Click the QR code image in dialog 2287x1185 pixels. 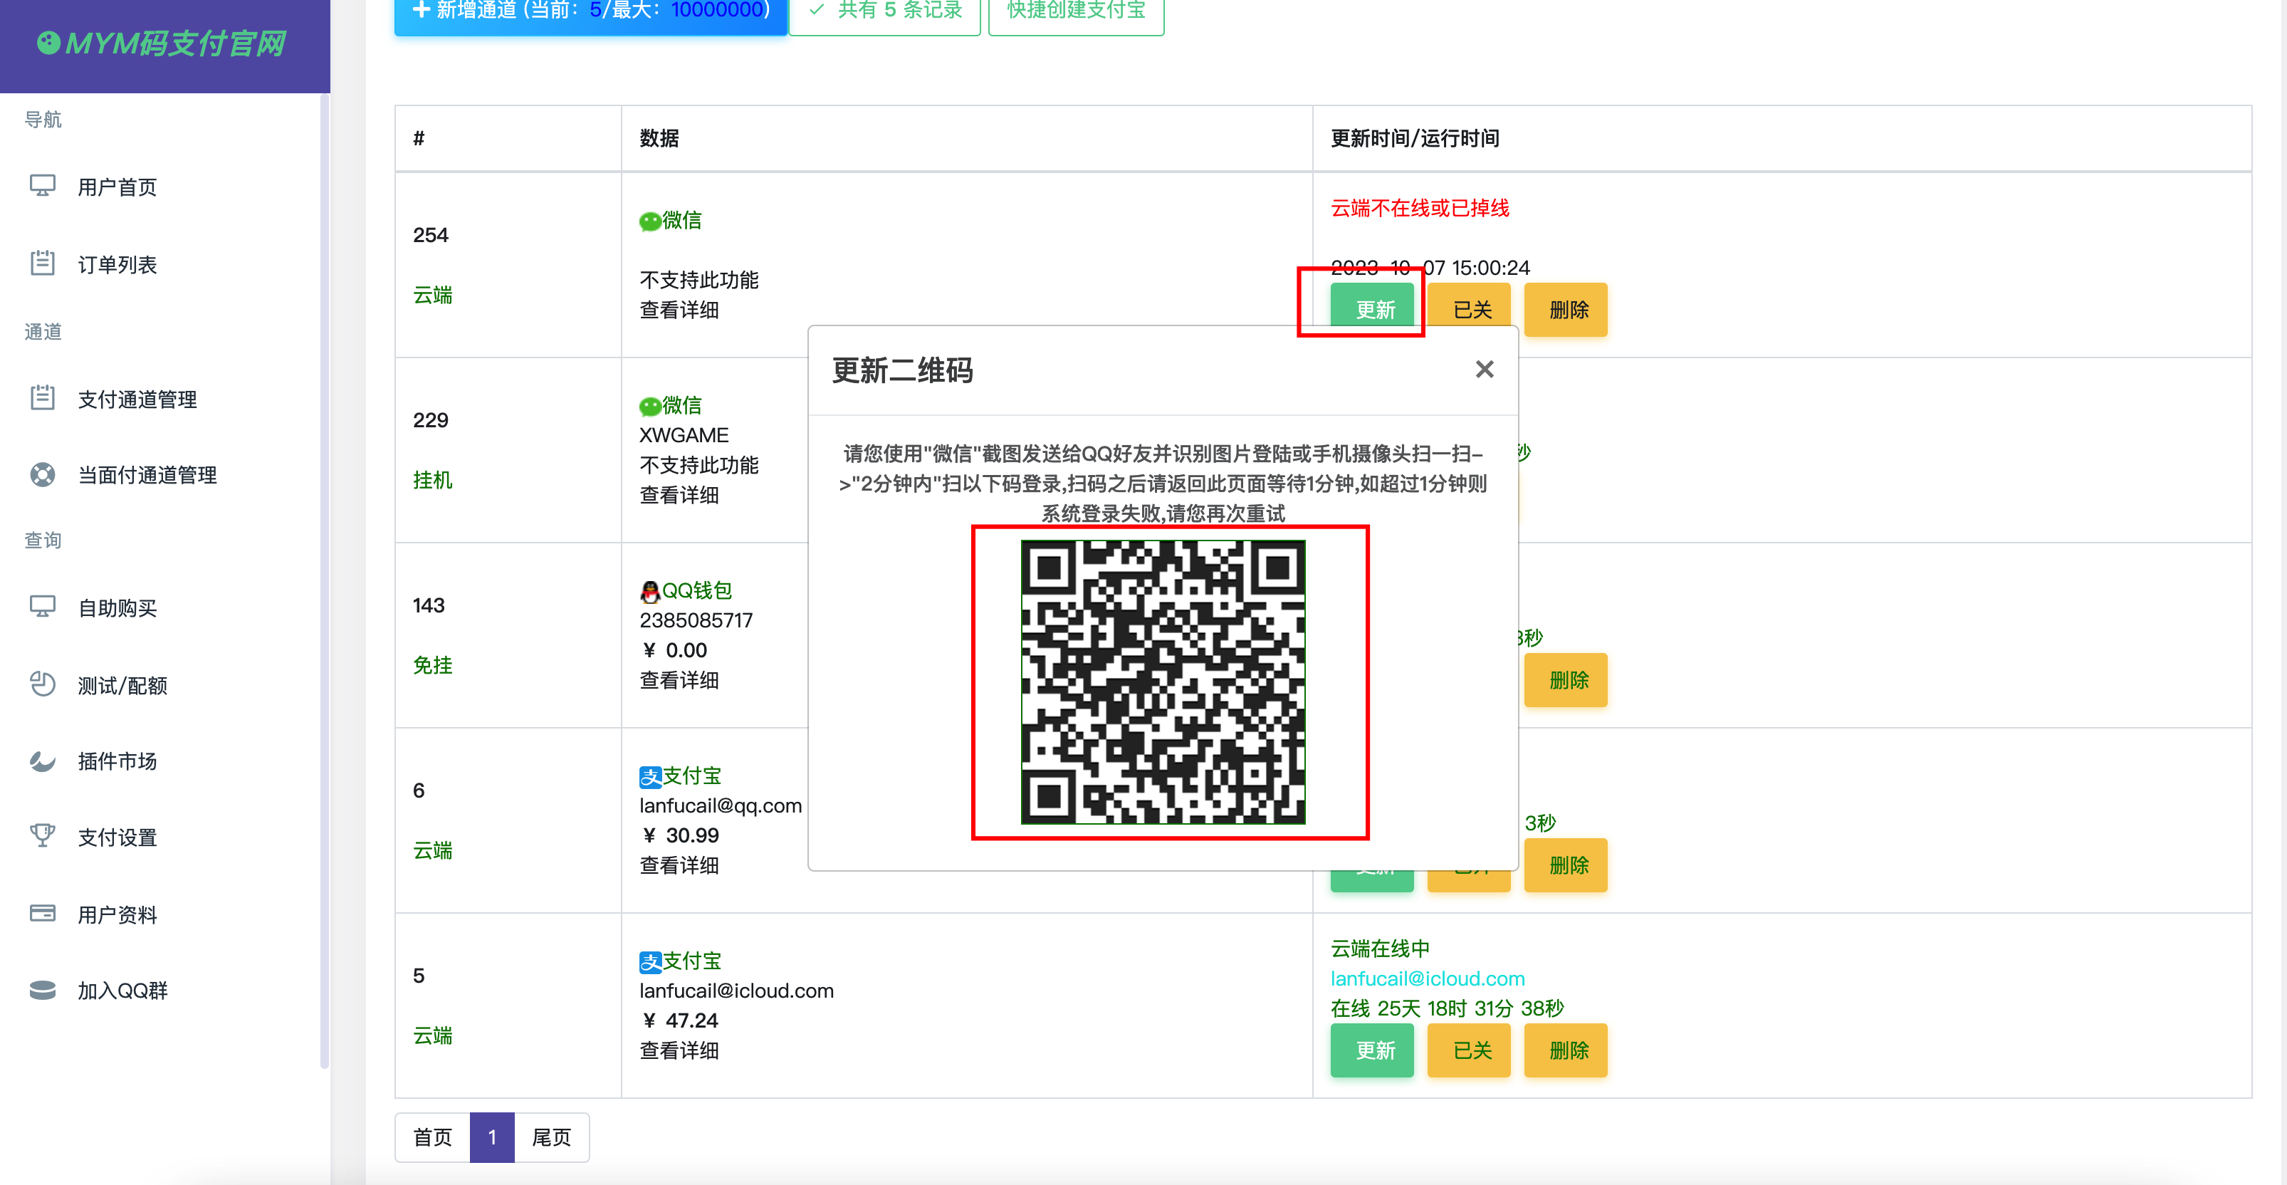tap(1163, 682)
